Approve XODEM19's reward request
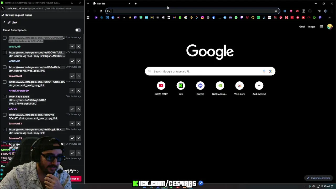336x189 pixels. tap(72, 61)
